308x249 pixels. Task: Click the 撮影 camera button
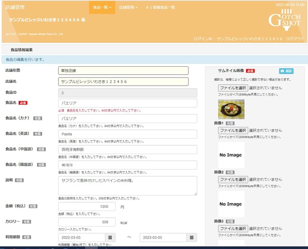[286, 71]
